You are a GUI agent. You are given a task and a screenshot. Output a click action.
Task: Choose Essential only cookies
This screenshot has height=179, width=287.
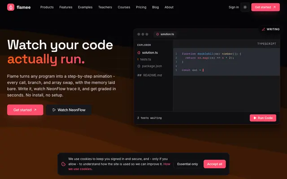click(x=187, y=164)
